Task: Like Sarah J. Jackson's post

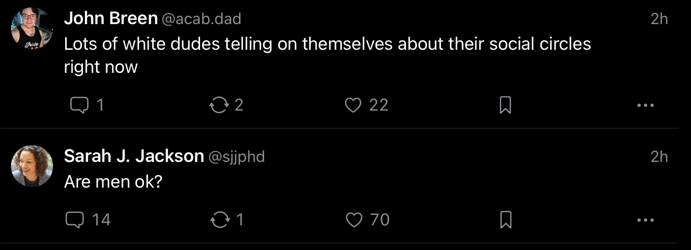Action: (354, 219)
